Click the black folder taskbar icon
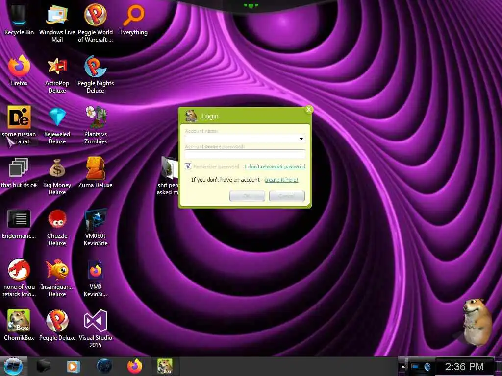 click(43, 366)
